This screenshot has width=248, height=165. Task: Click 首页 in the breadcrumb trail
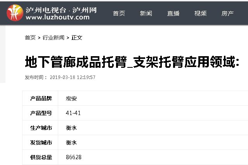(30, 38)
